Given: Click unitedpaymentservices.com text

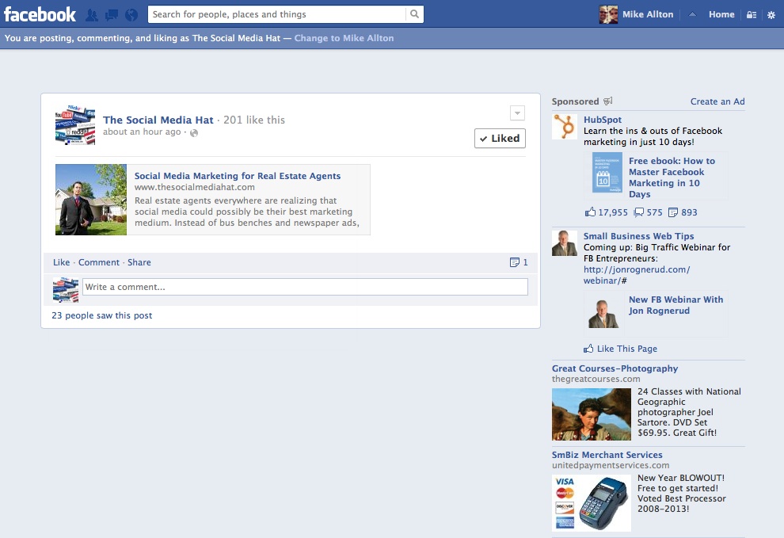Looking at the screenshot, I should click(x=611, y=465).
